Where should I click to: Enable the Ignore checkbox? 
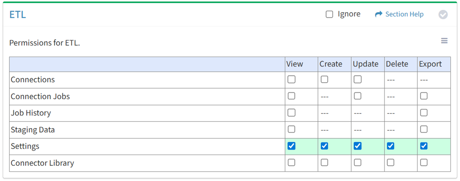pos(329,14)
